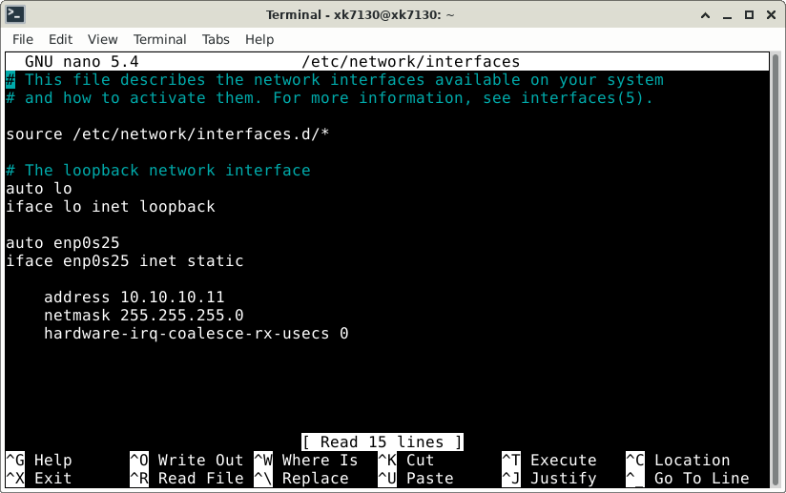Image resolution: width=786 pixels, height=493 pixels.
Task: Open the Tabs menu
Action: (x=216, y=40)
